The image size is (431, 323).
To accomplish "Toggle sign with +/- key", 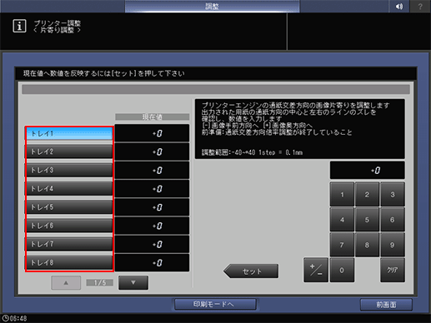I will point(316,270).
